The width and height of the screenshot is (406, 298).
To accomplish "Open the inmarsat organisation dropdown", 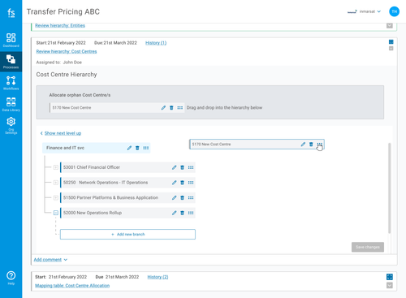I will (x=364, y=11).
